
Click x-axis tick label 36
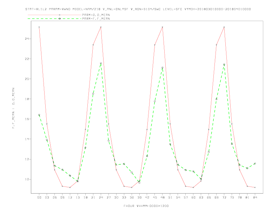pyautogui.click(x=132, y=197)
